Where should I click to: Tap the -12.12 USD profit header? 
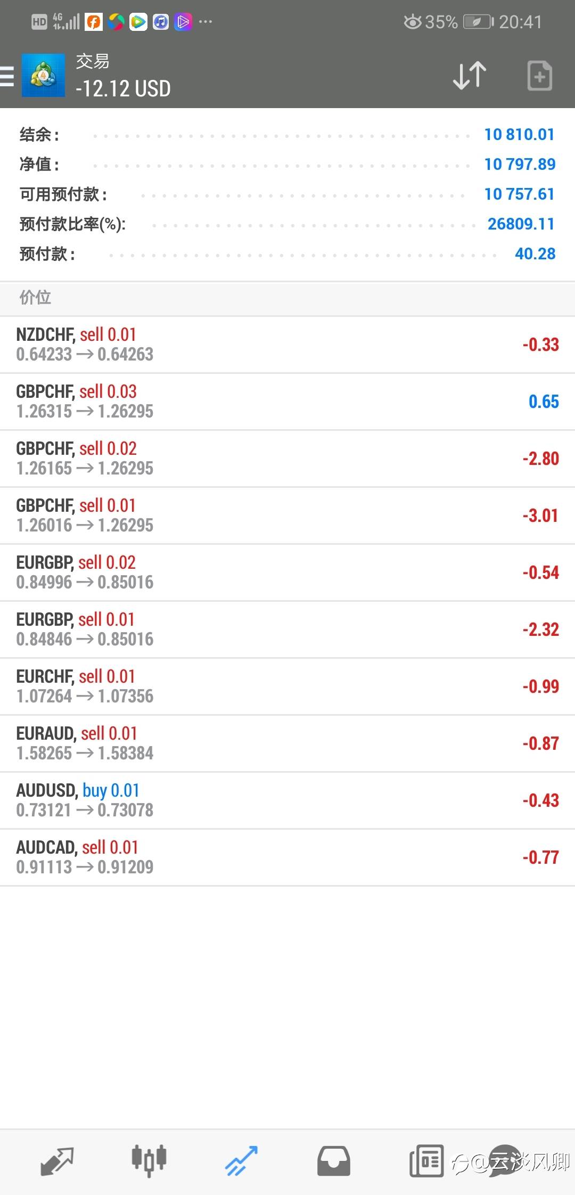123,88
